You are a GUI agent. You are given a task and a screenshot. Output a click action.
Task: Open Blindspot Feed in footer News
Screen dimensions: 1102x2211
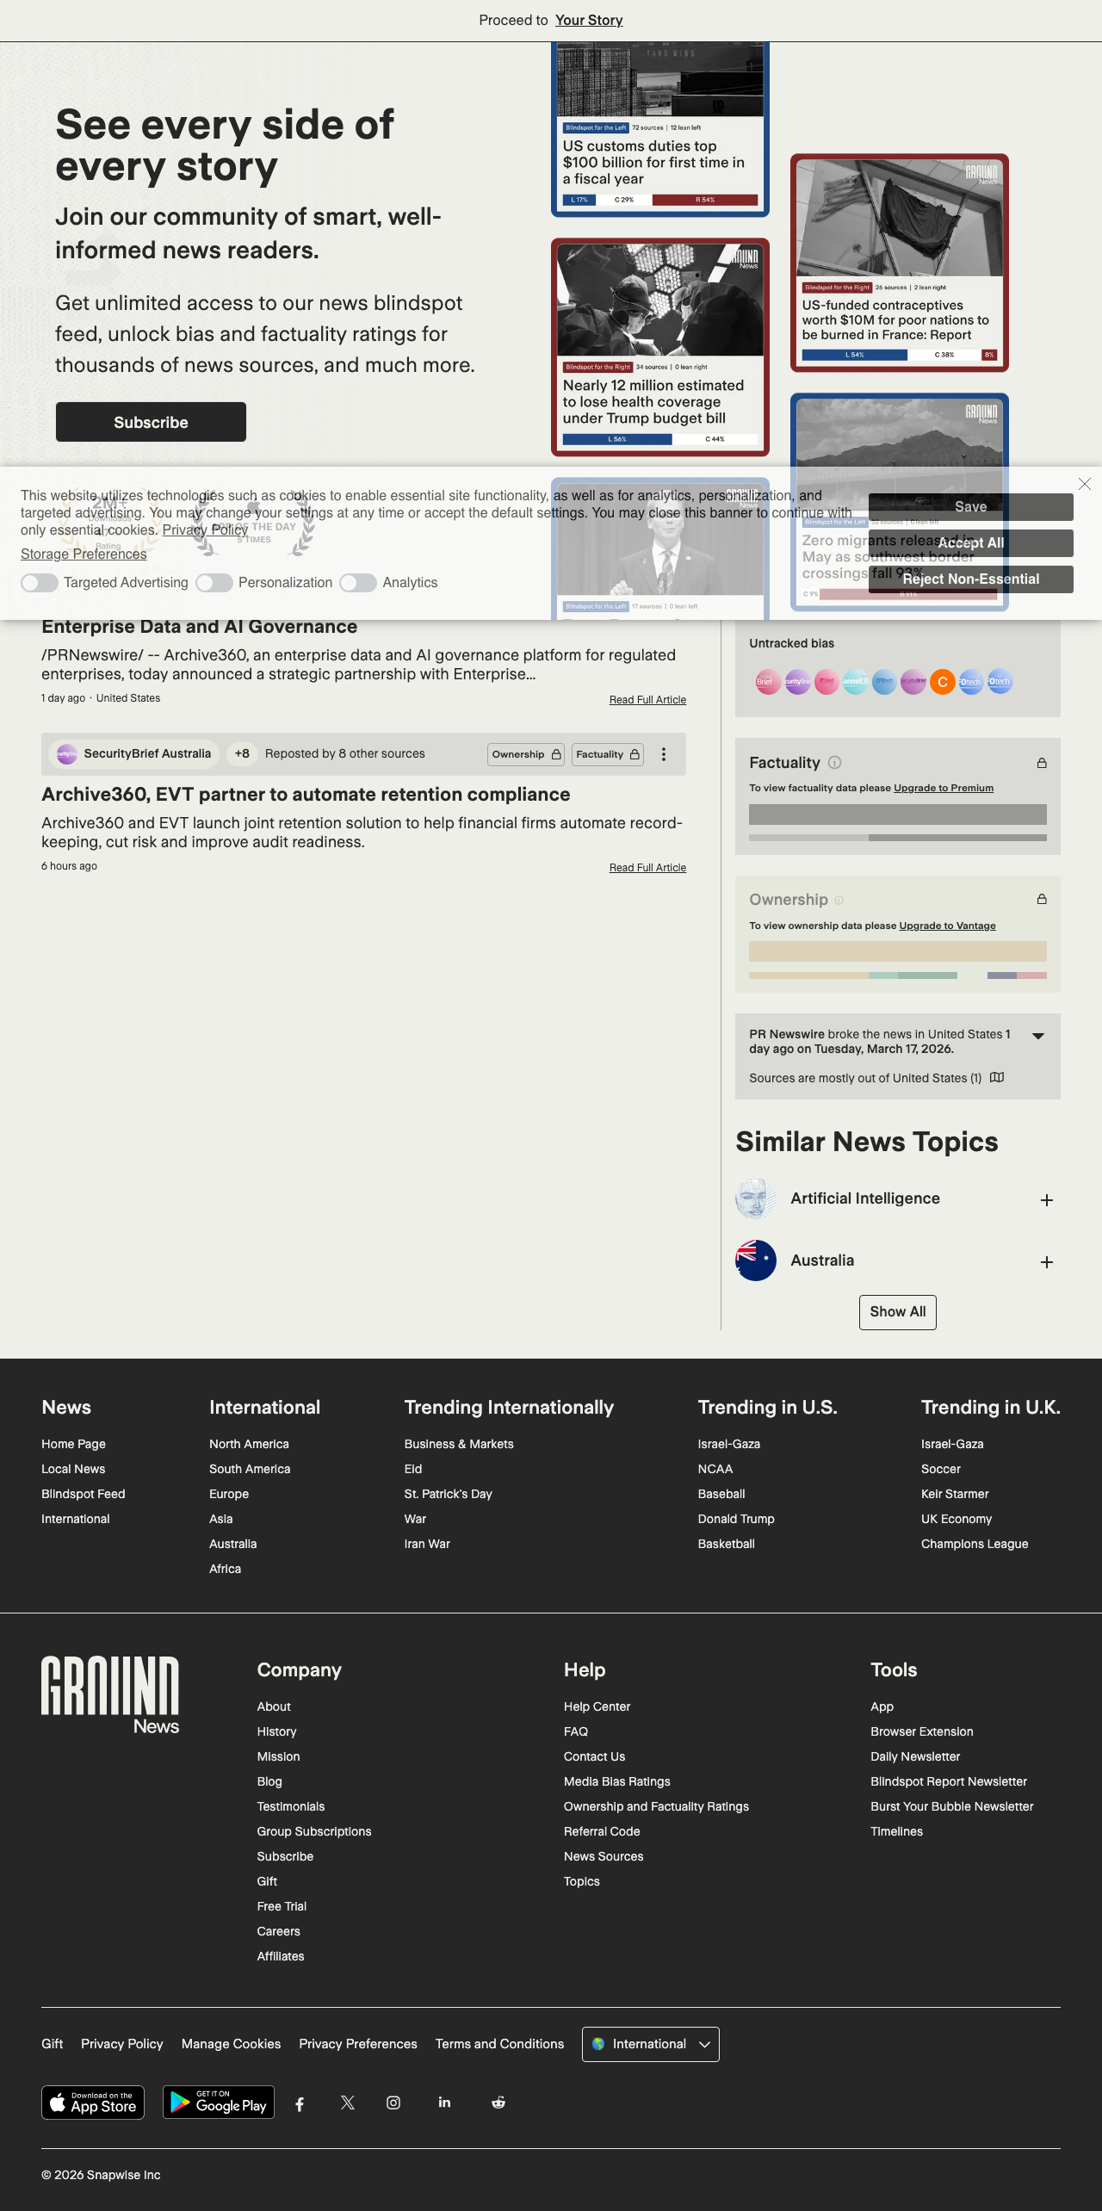[84, 1494]
